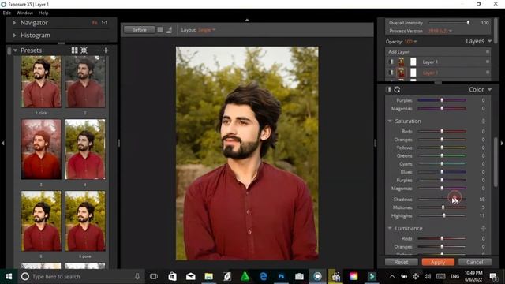Click the plus icon in Presets header
505x284 pixels.
[106, 50]
